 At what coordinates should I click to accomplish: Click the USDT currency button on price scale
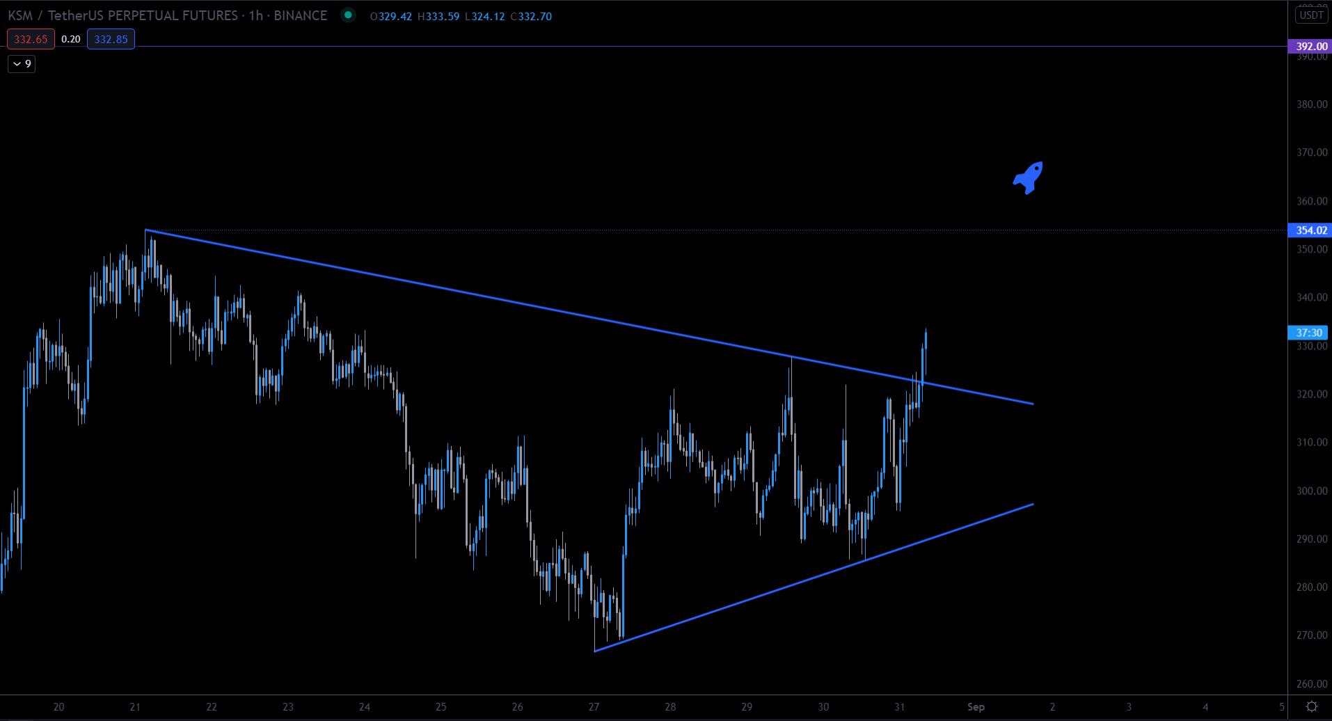[1311, 14]
